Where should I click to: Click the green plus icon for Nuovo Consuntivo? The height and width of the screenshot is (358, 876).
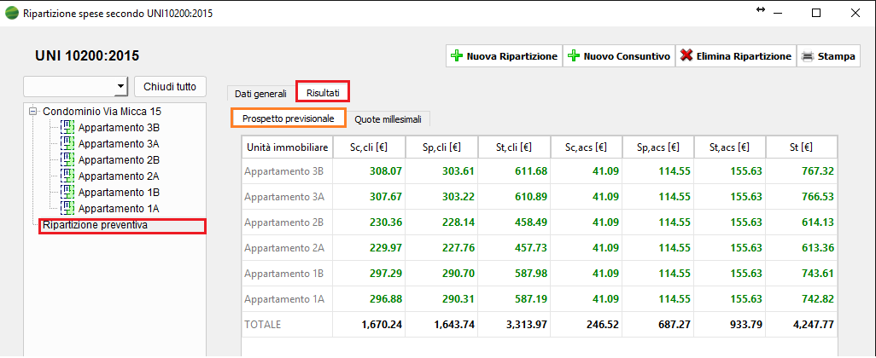[x=574, y=56]
